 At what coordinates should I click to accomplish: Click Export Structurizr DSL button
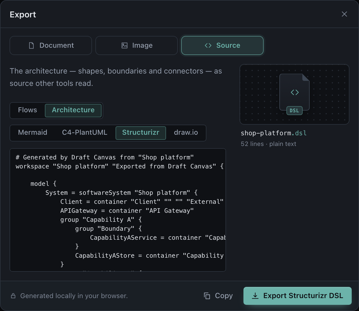[x=298, y=296]
